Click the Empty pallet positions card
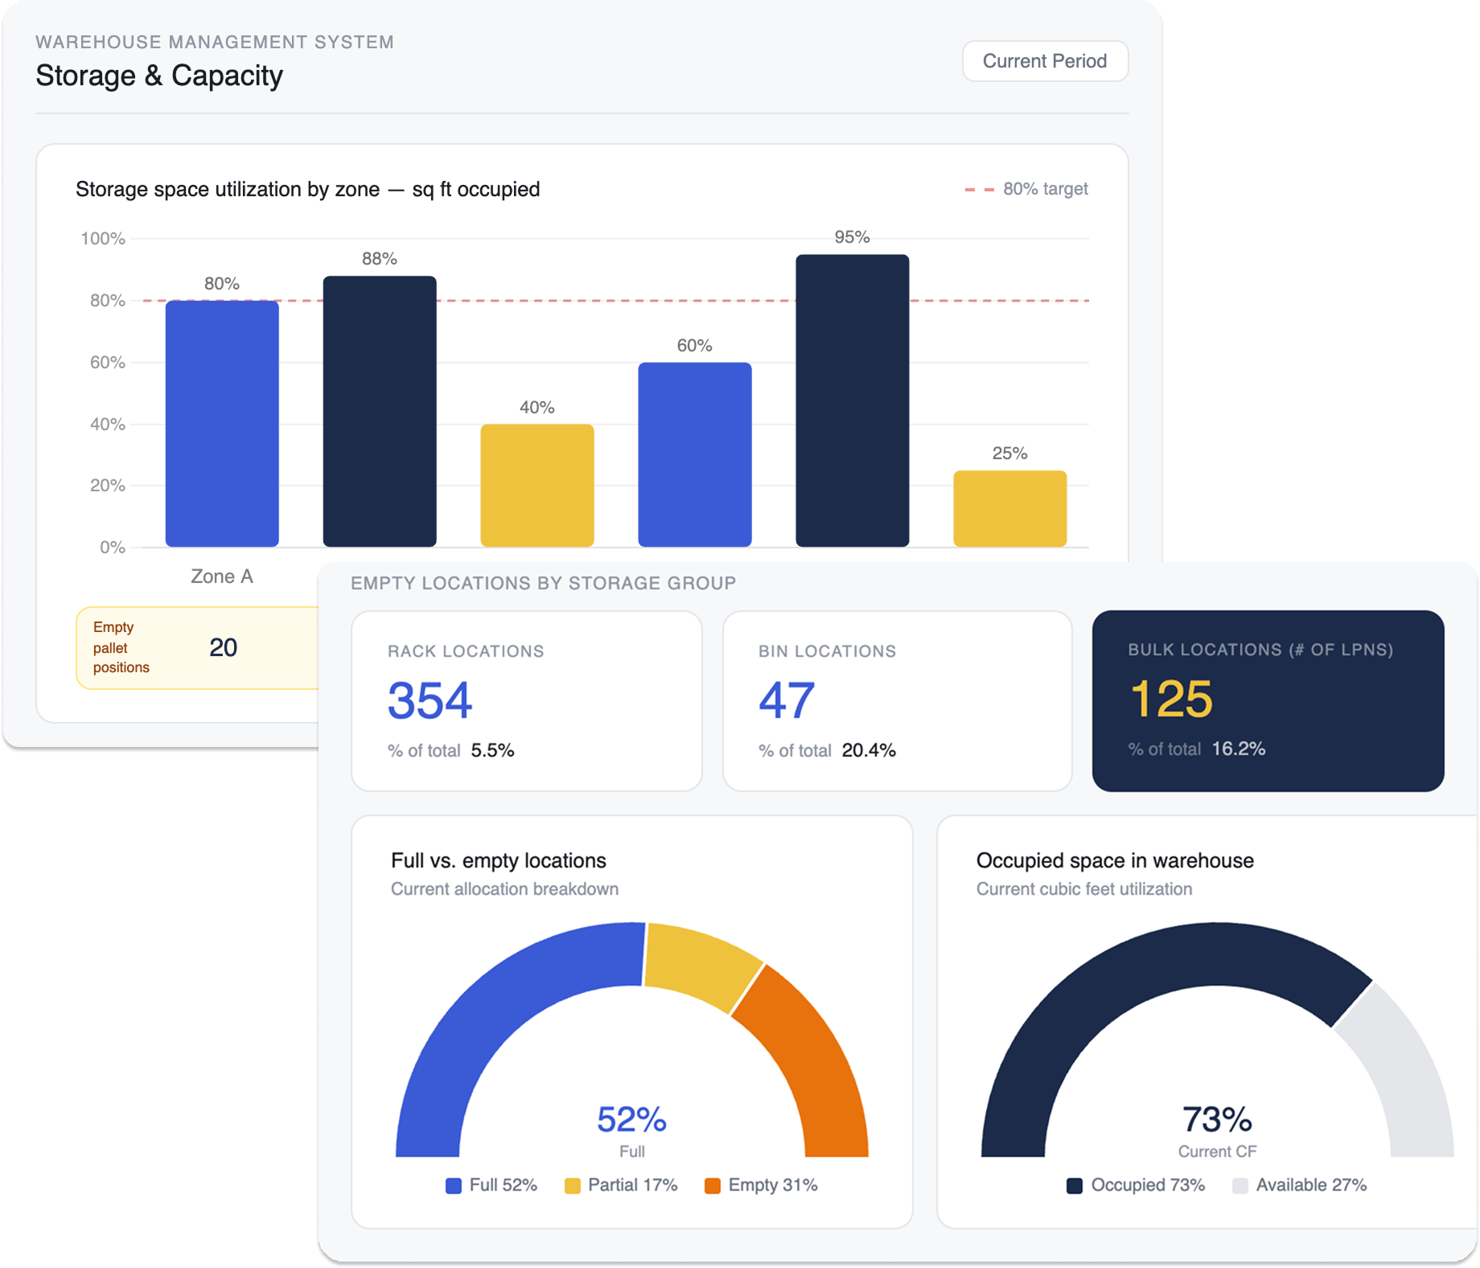Screen dimensions: 1480x1268 tap(198, 648)
